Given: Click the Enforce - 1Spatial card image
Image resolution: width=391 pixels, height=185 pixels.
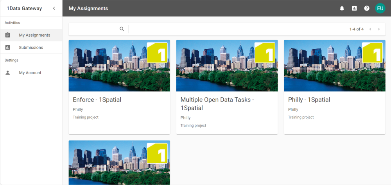Looking at the screenshot, I should click(x=119, y=66).
